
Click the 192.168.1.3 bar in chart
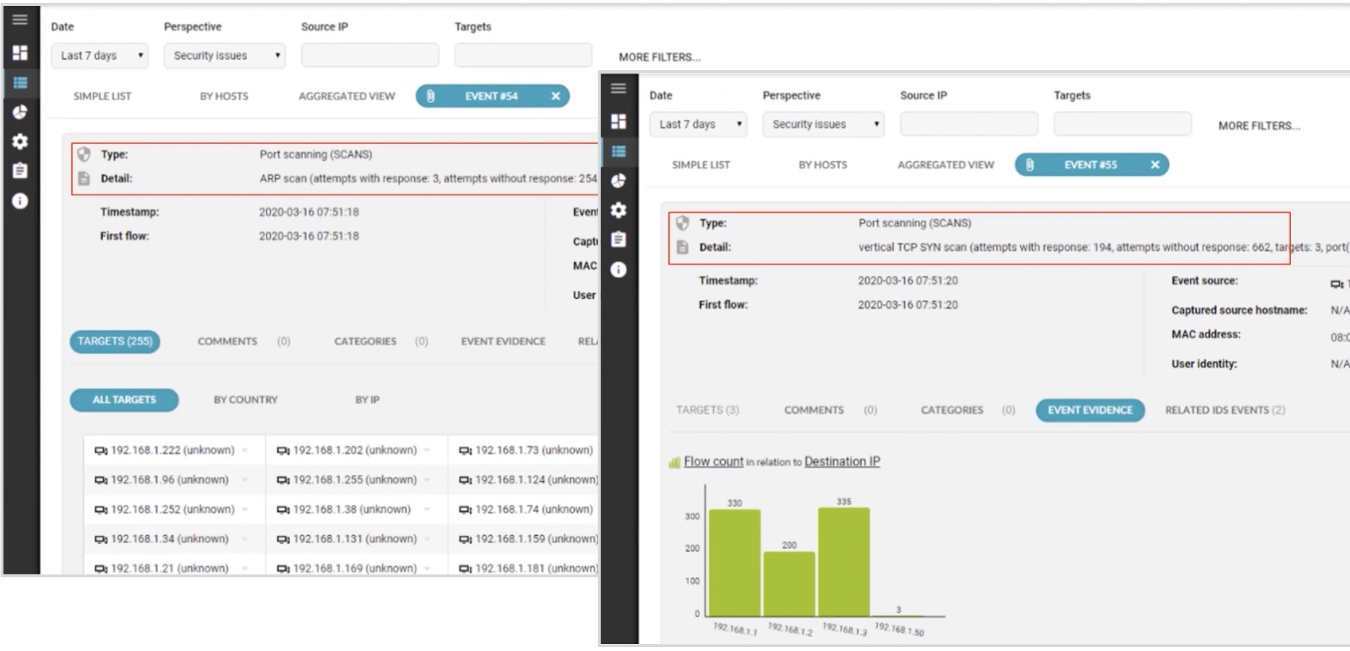[843, 562]
